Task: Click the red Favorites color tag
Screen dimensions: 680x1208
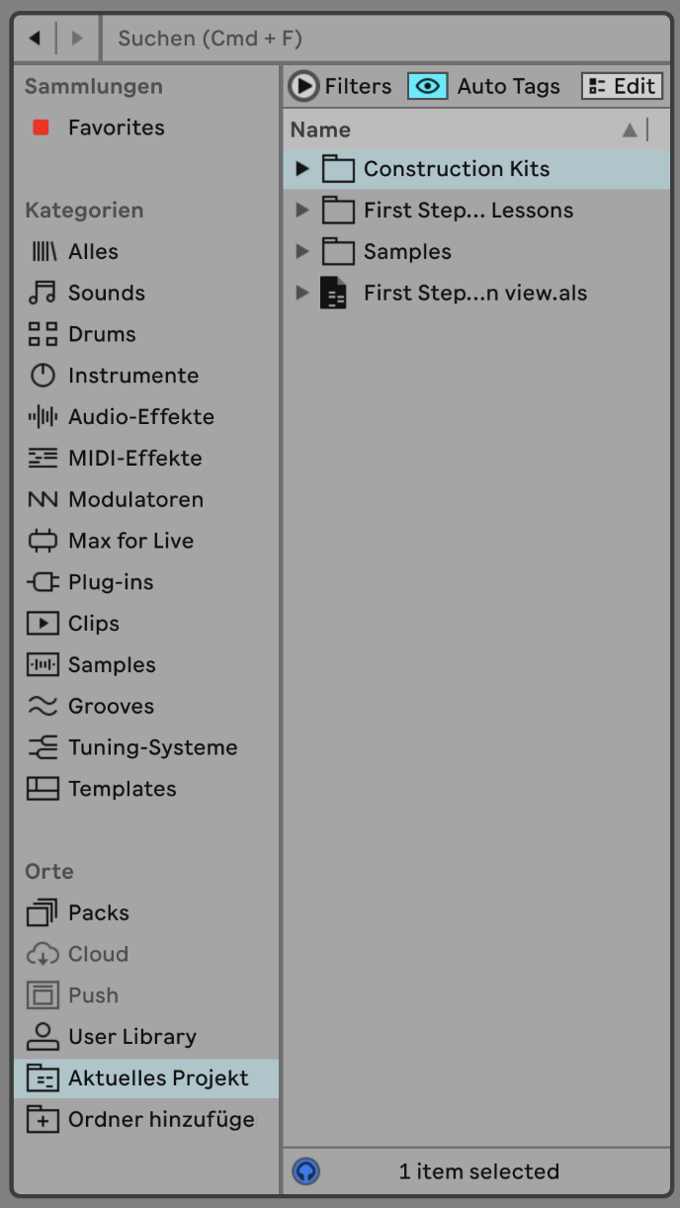Action: click(41, 128)
